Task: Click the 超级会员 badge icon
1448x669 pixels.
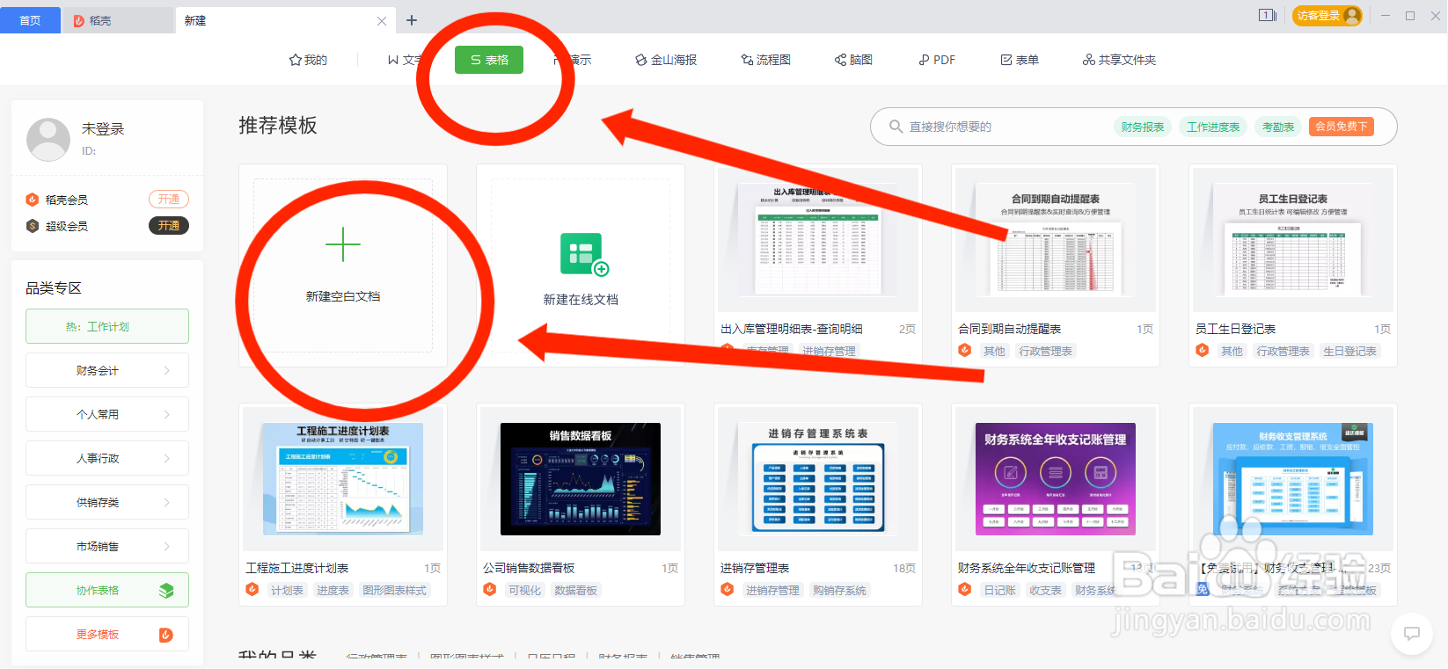Action: tap(33, 226)
